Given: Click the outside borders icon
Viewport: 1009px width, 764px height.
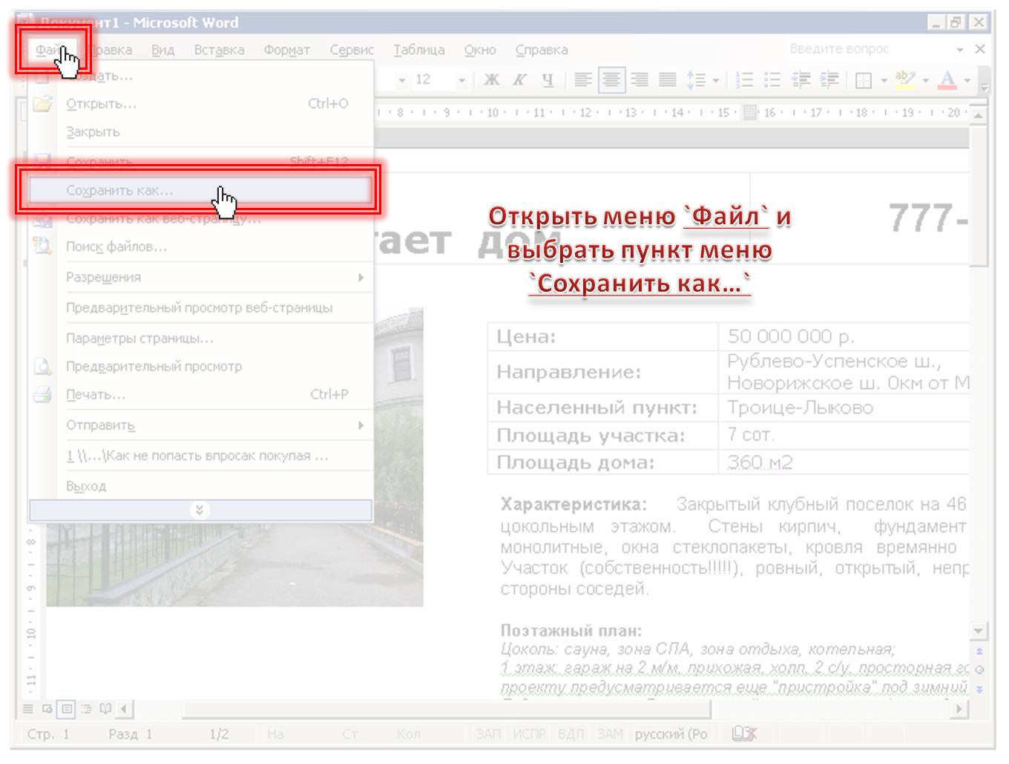Looking at the screenshot, I should click(x=864, y=79).
